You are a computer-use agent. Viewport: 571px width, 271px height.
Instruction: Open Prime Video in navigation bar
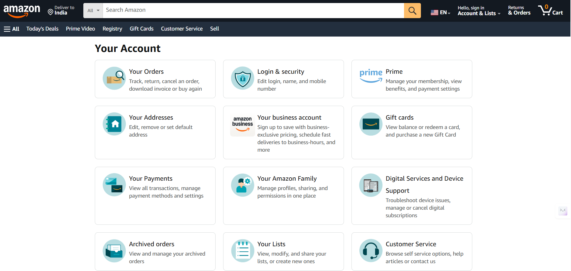tap(80, 29)
